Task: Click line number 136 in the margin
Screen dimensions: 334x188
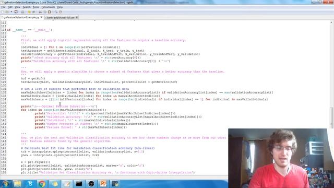Action: pyautogui.click(x=4, y=107)
